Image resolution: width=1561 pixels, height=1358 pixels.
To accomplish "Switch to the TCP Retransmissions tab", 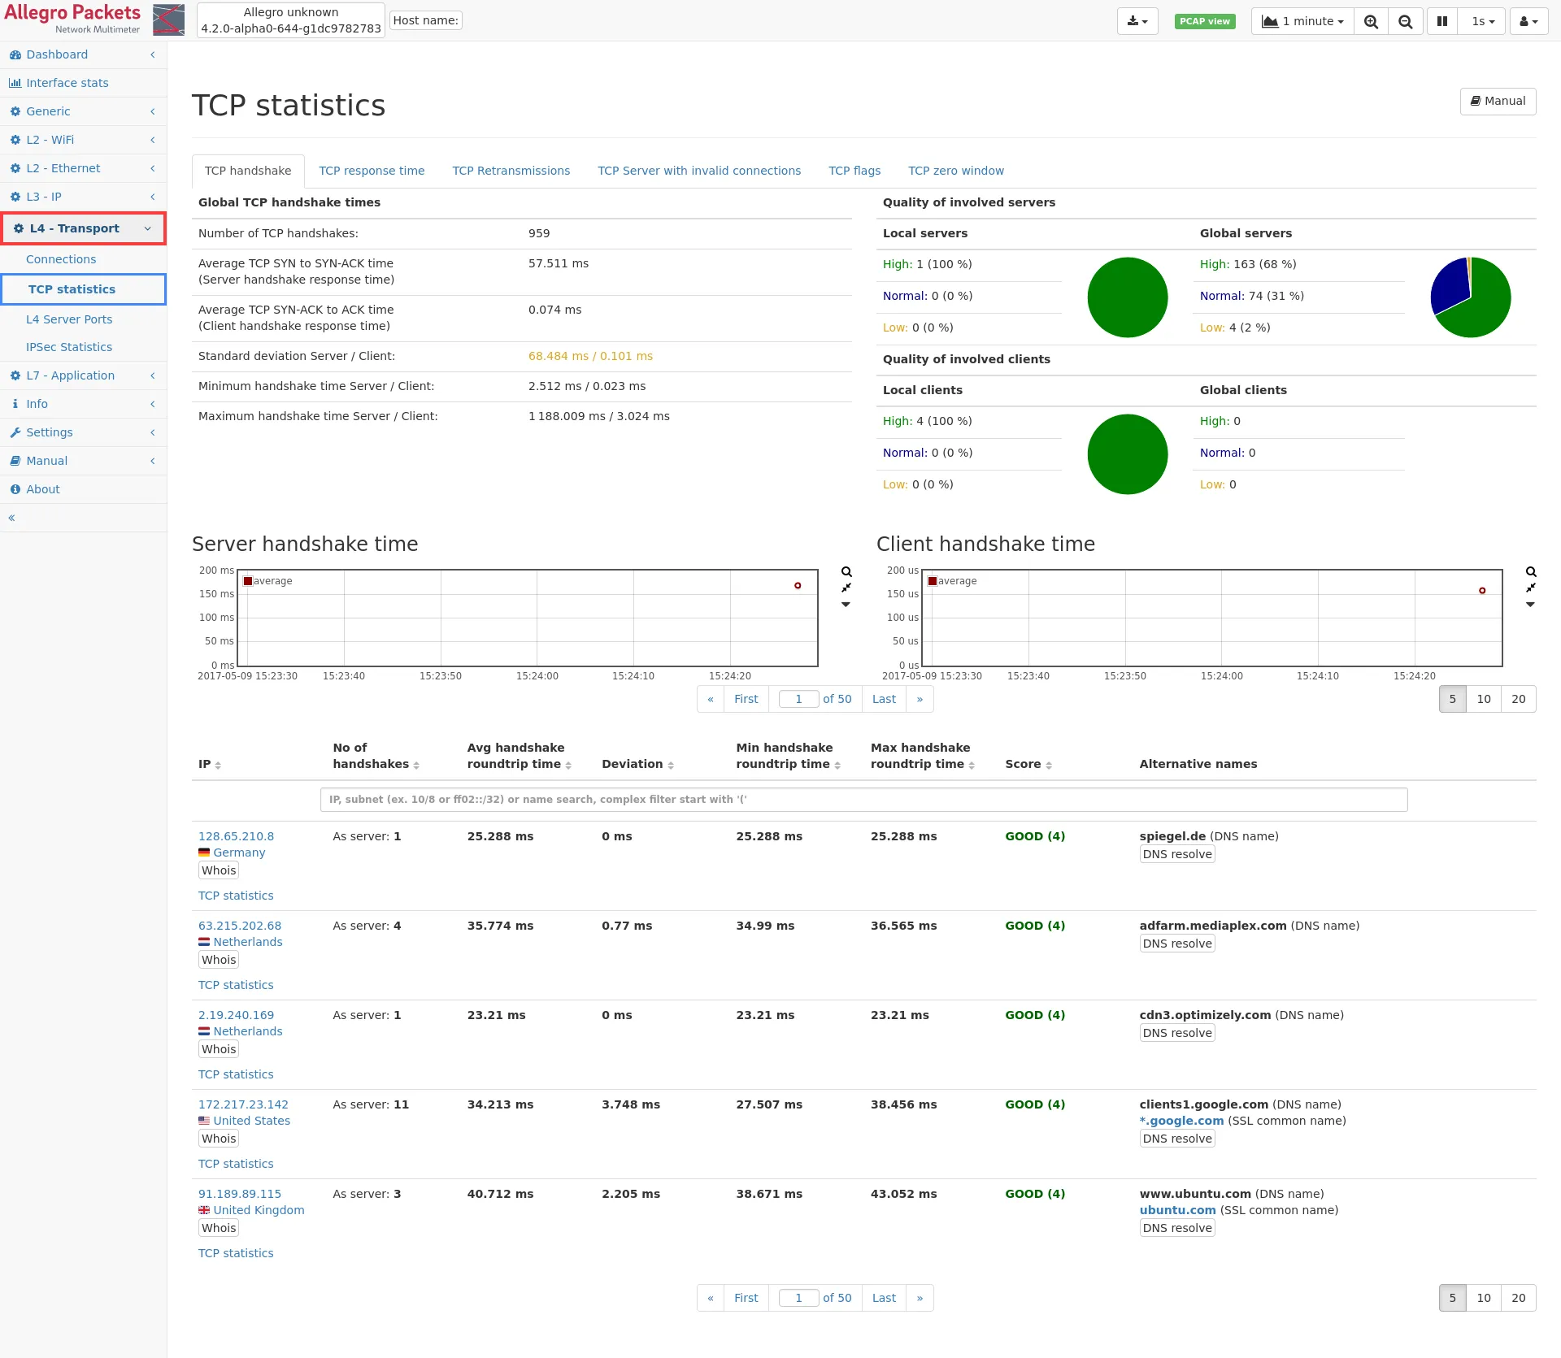I will pos(511,171).
